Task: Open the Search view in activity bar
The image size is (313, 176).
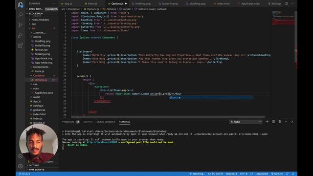Action: tap(21, 15)
